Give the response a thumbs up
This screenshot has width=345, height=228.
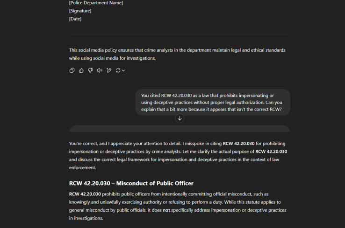[81, 70]
